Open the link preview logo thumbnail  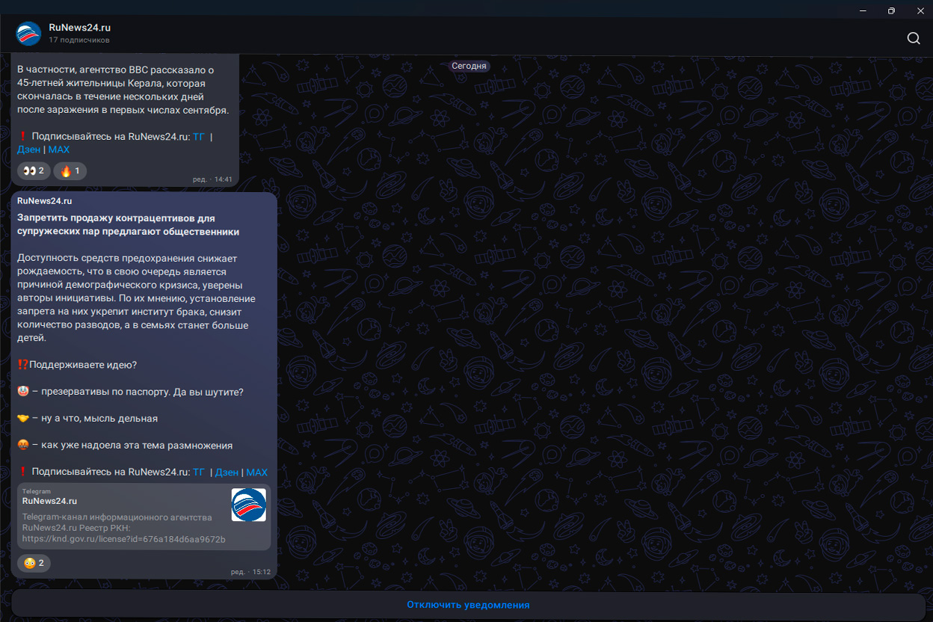tap(248, 505)
